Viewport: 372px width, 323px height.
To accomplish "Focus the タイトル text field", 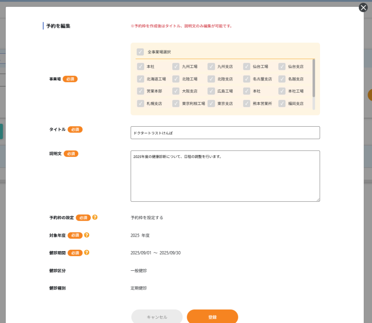I will pos(225,133).
